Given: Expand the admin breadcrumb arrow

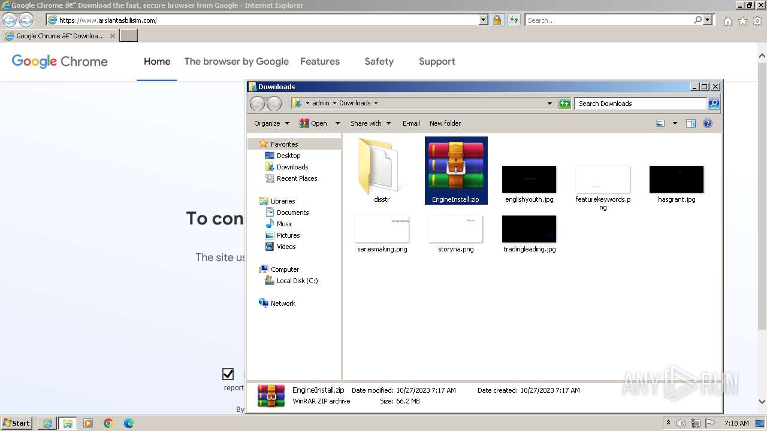Looking at the screenshot, I should tap(334, 103).
